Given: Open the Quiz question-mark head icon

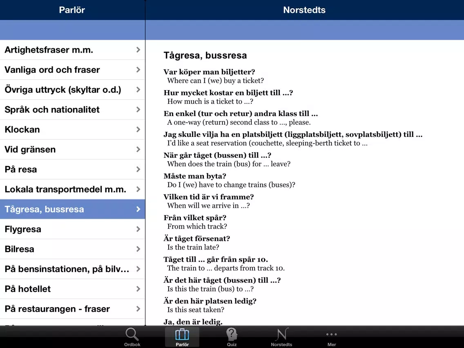Looking at the screenshot, I should [232, 335].
